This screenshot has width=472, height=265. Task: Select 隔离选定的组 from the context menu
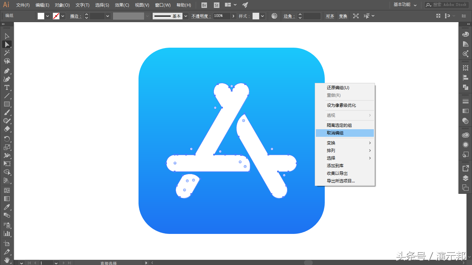click(x=345, y=125)
